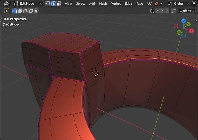Choose the invert selection mode
This screenshot has width=198, height=140.
pos(31,11)
